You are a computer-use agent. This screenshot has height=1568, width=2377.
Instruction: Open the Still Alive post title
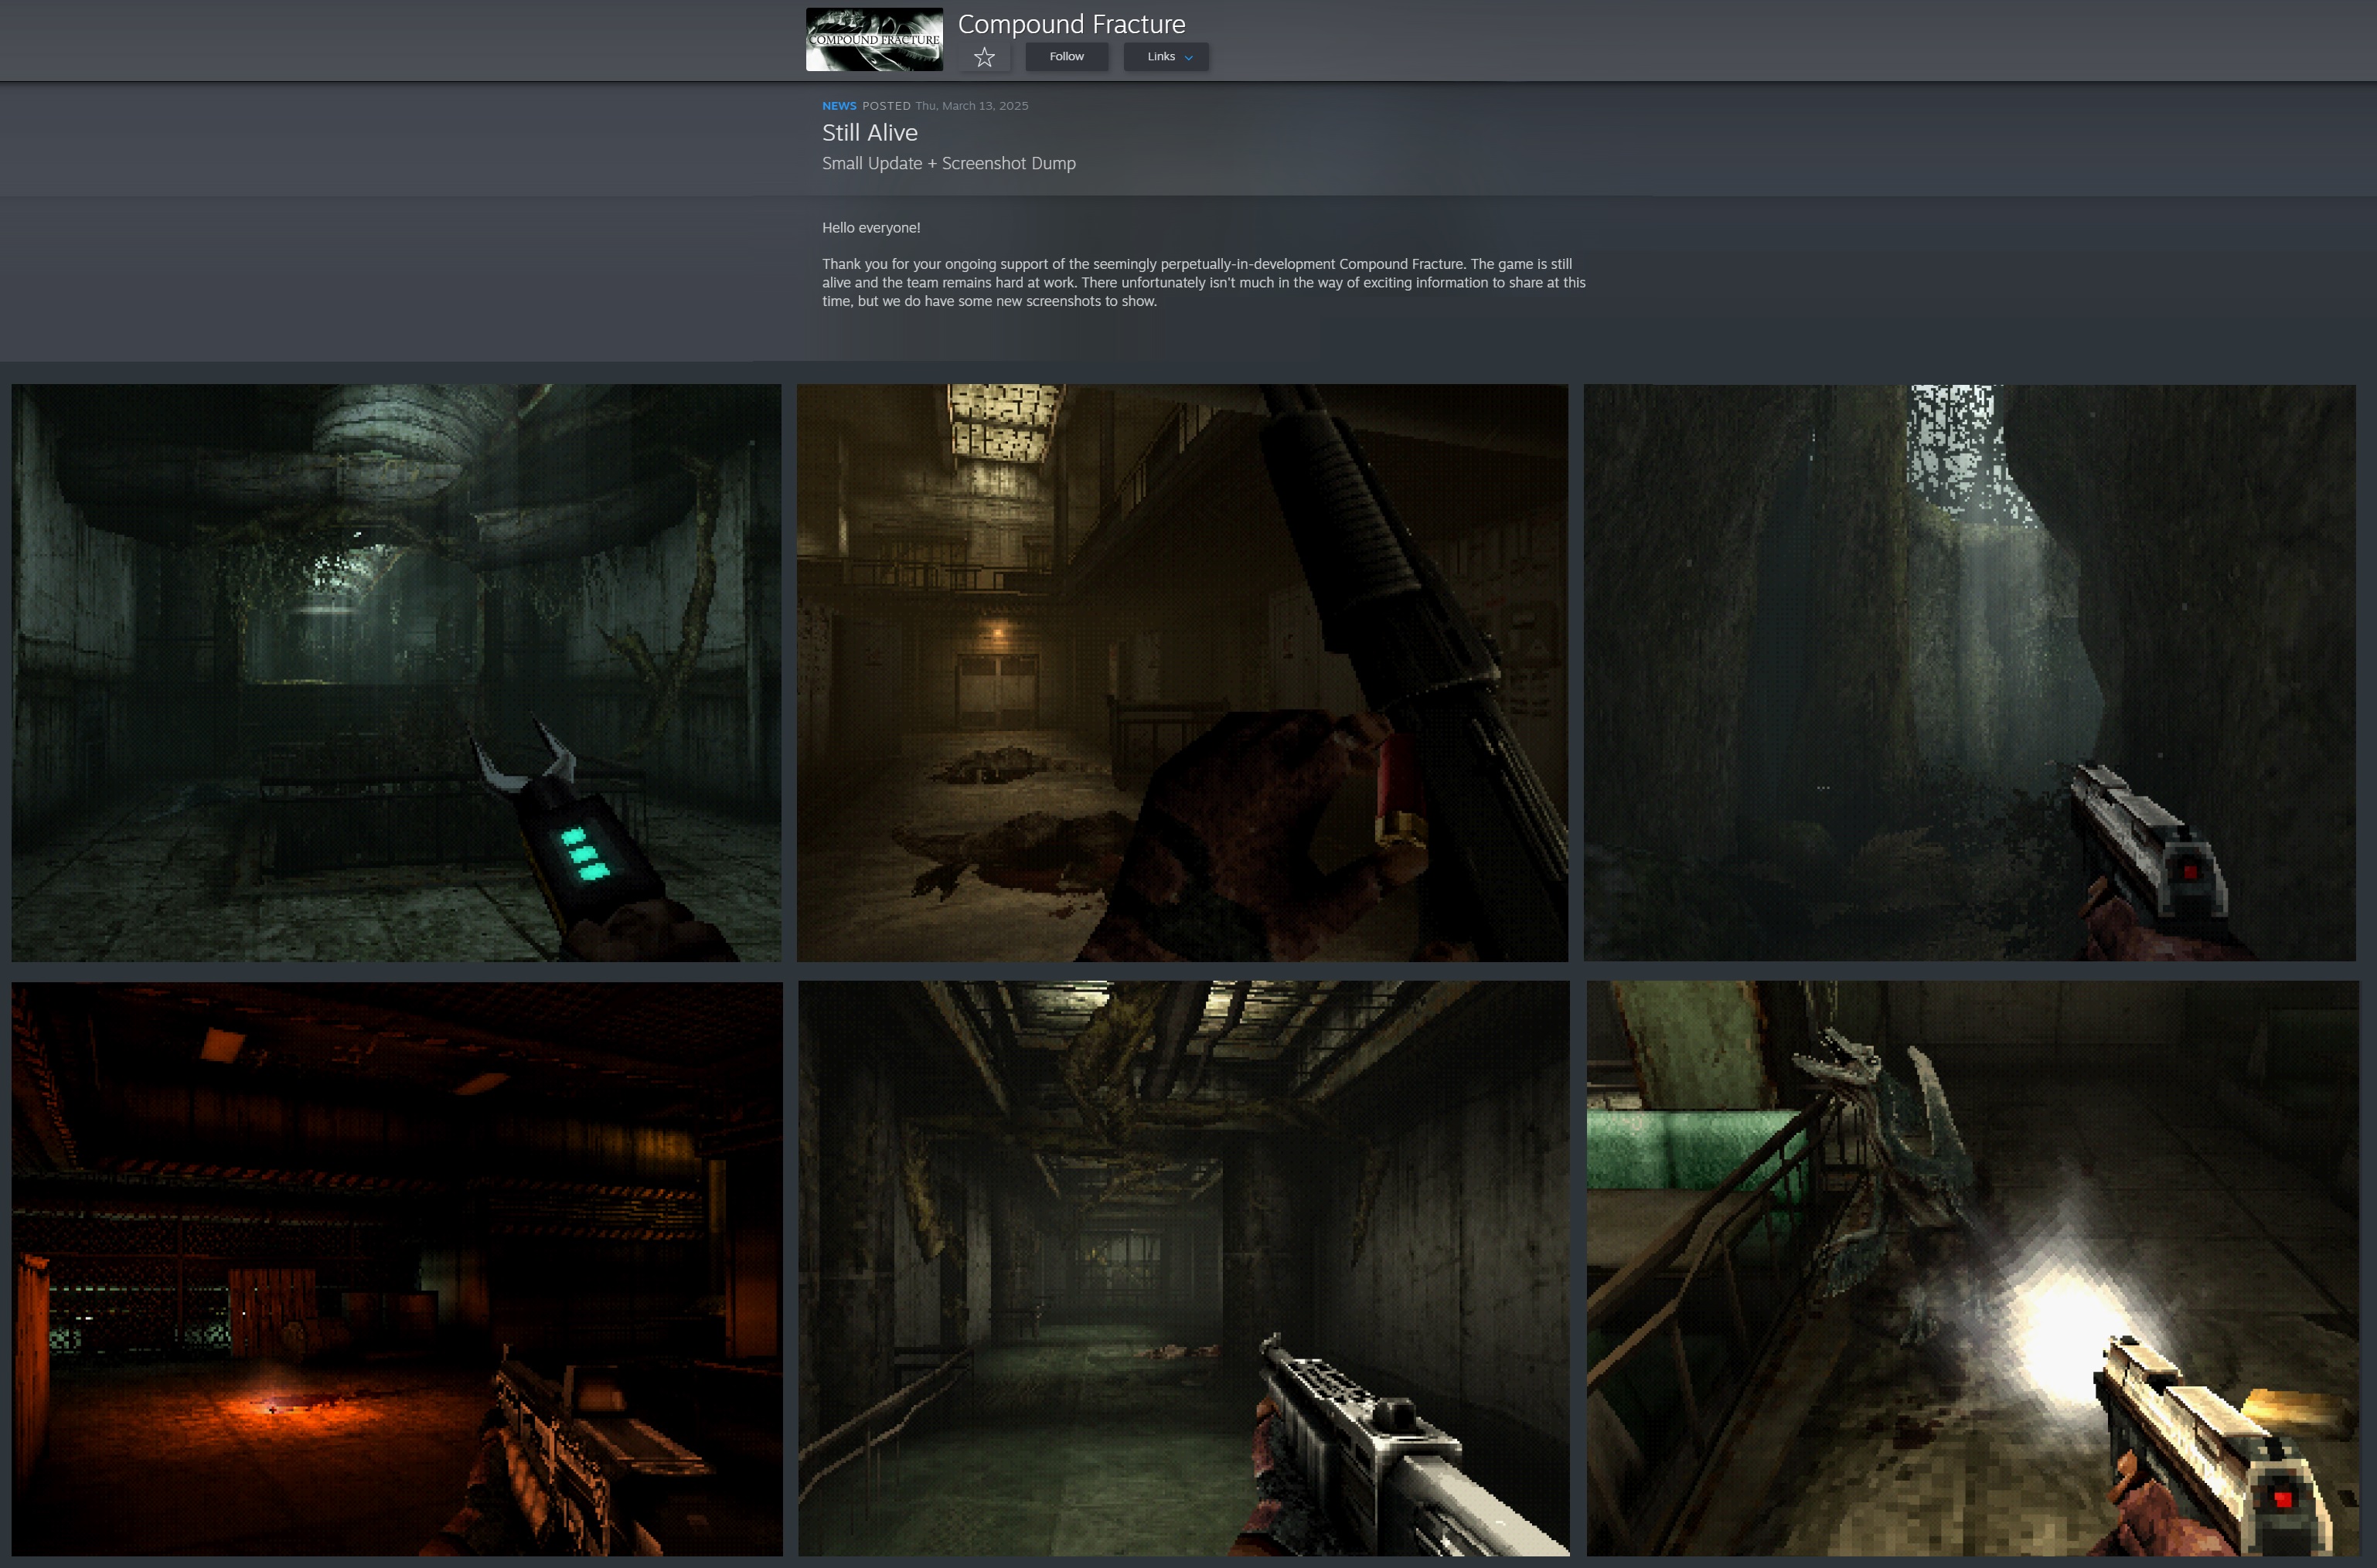pos(869,133)
